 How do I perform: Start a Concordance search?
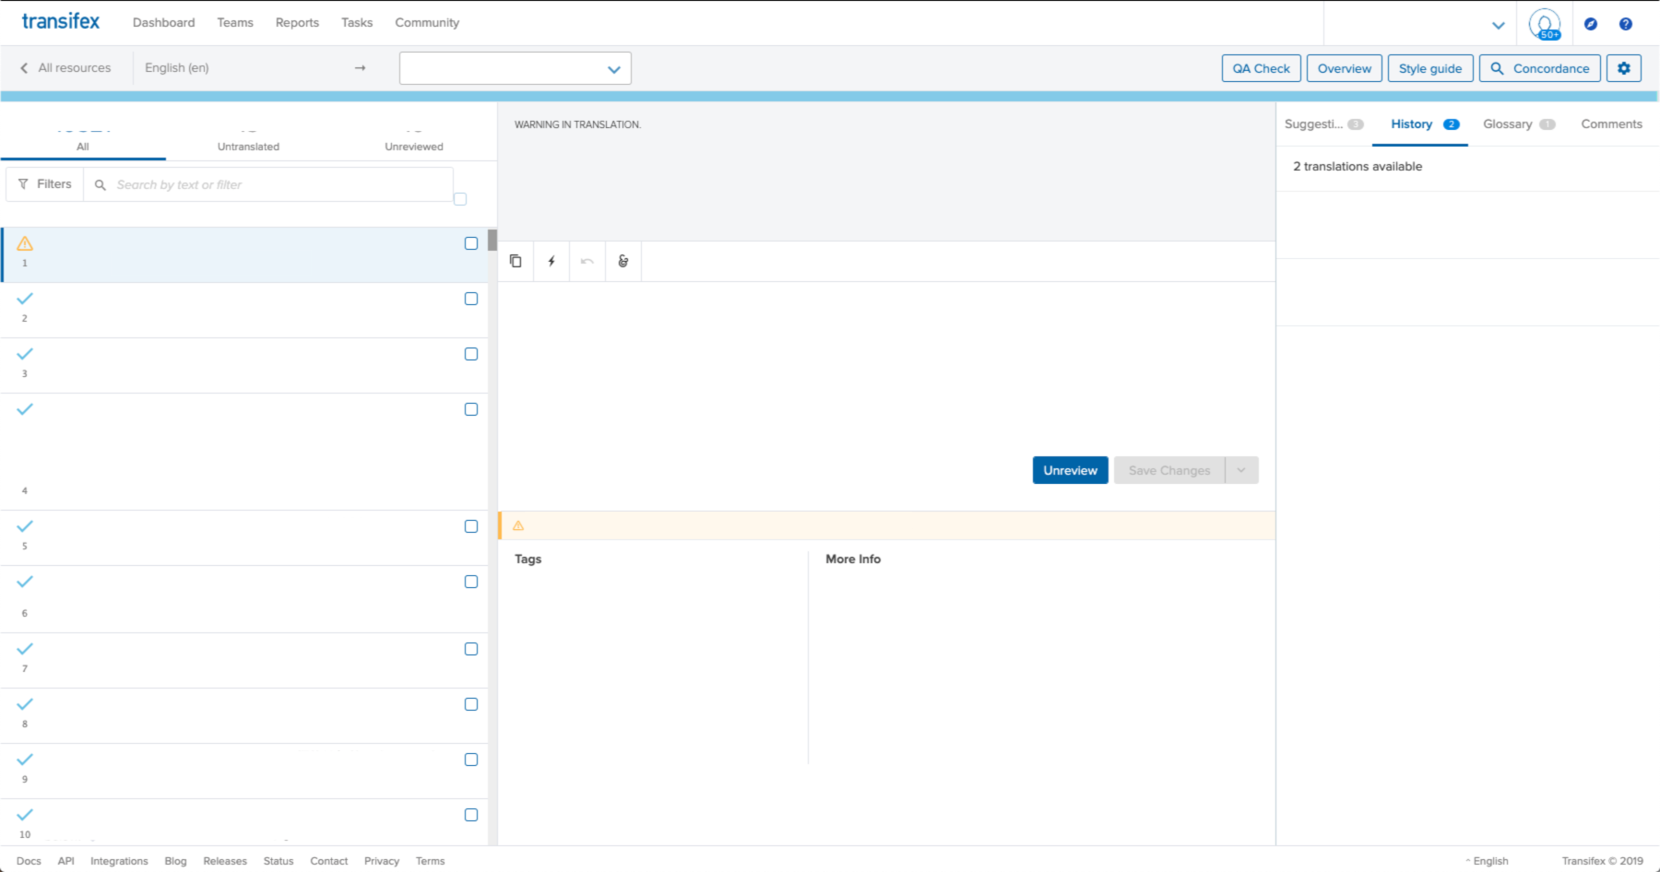[1539, 67]
